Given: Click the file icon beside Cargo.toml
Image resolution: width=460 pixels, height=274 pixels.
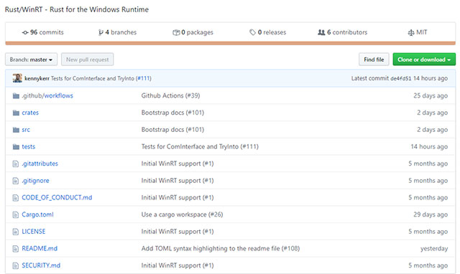Looking at the screenshot, I should tap(16, 214).
